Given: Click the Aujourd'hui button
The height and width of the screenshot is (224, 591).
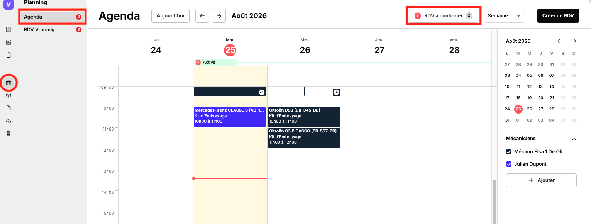Looking at the screenshot, I should [170, 16].
